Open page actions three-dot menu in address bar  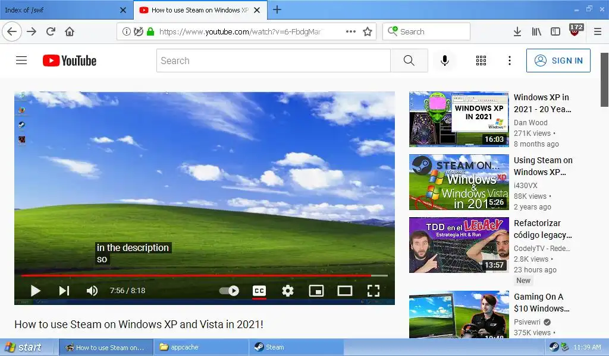pos(351,31)
